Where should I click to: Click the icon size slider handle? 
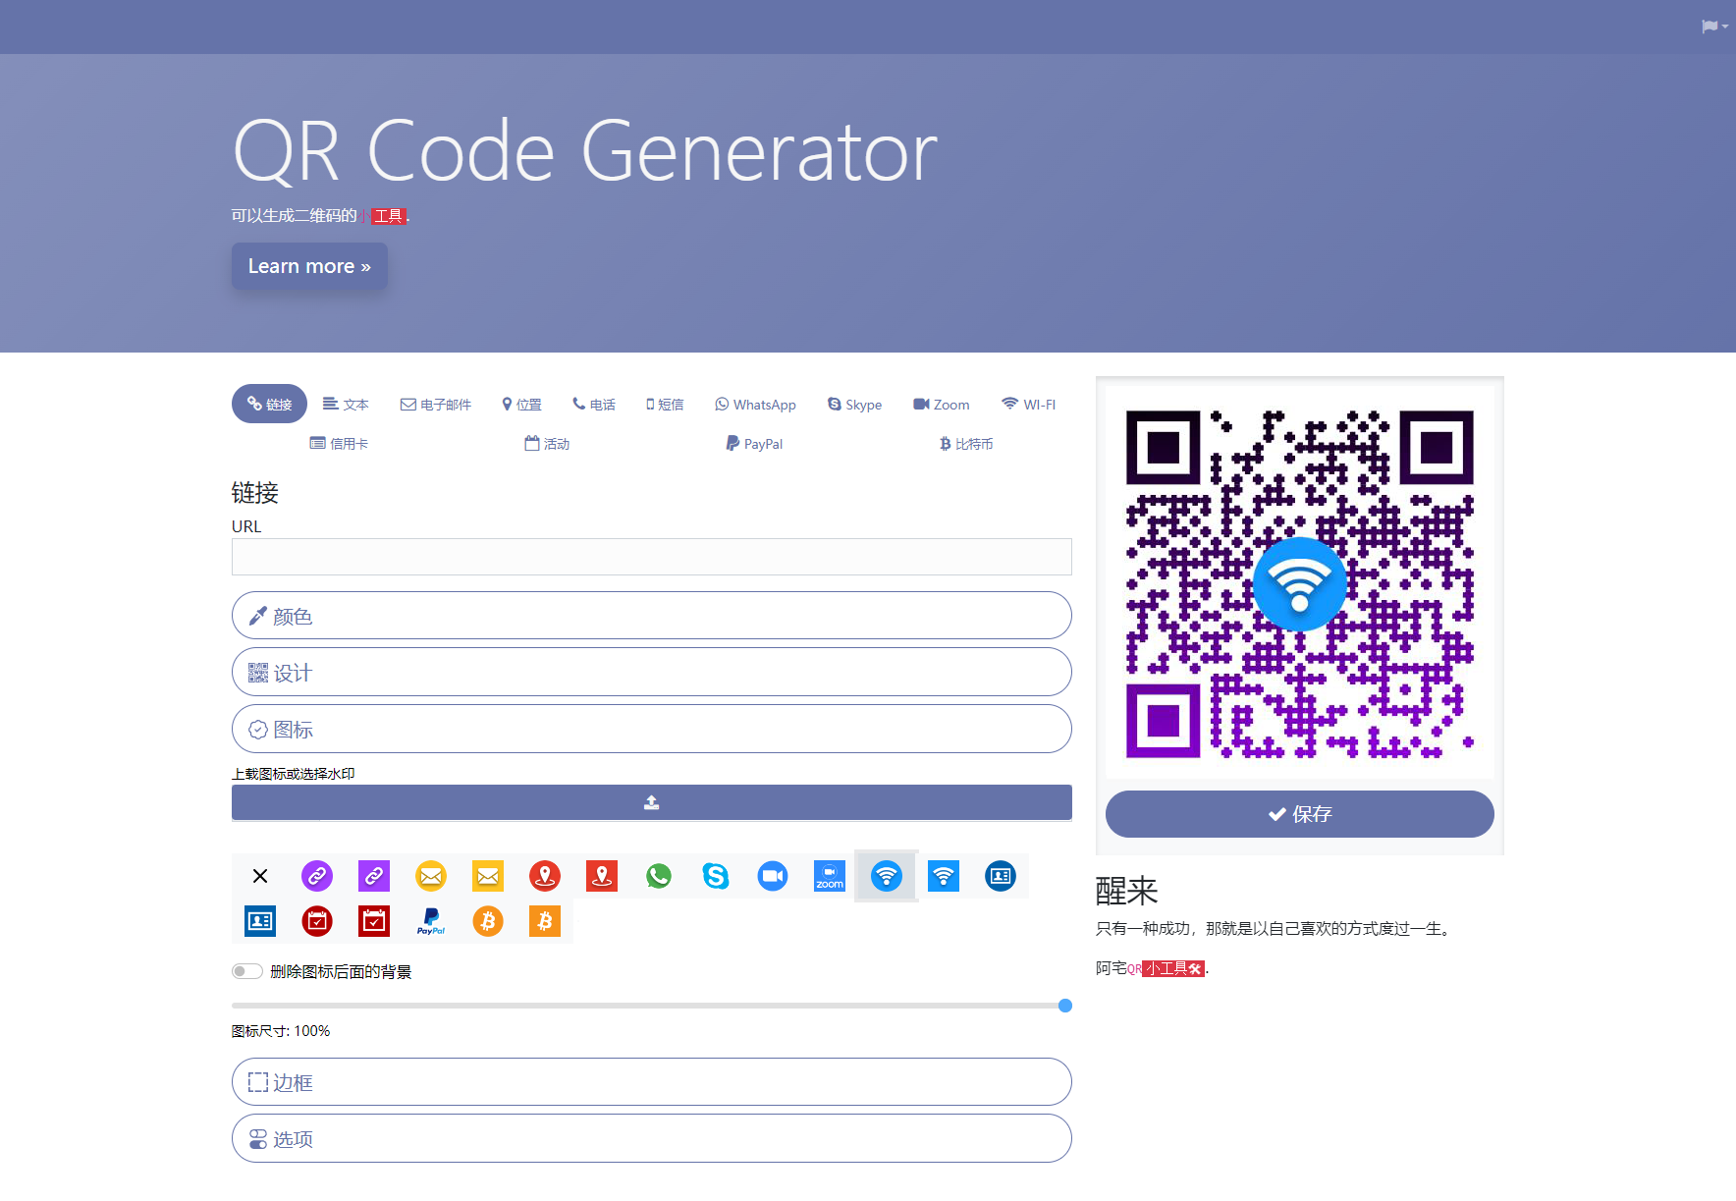(x=1065, y=1006)
